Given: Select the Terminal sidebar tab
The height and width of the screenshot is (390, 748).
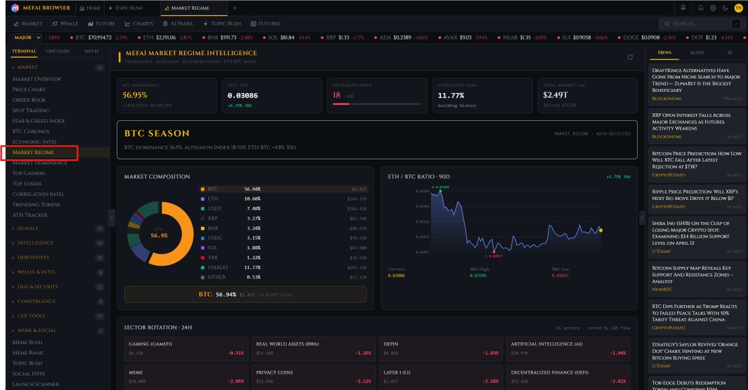Looking at the screenshot, I should click(x=24, y=51).
